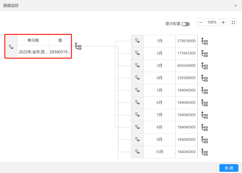The image size is (242, 173).
Task: Expand the tree for 2月 value 175941000
Action: tap(205, 54)
